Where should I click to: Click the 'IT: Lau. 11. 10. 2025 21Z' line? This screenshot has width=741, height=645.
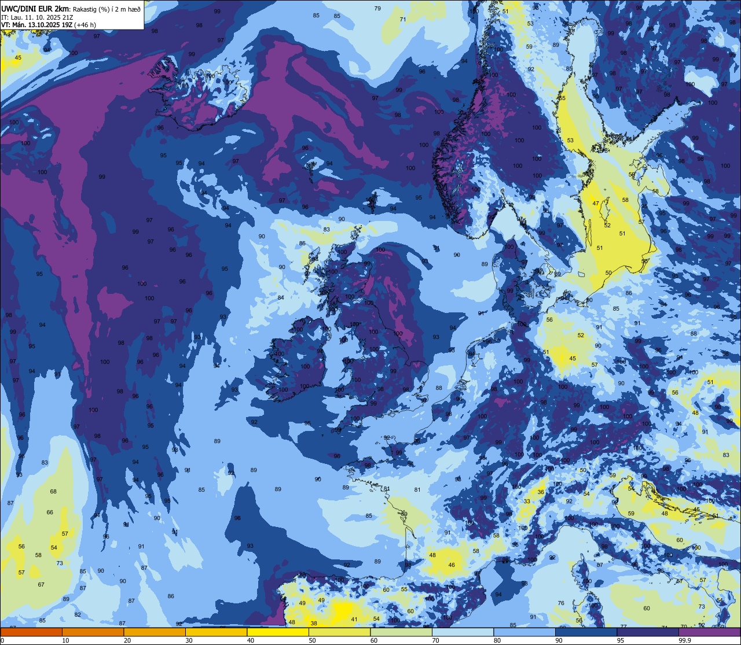[36, 17]
